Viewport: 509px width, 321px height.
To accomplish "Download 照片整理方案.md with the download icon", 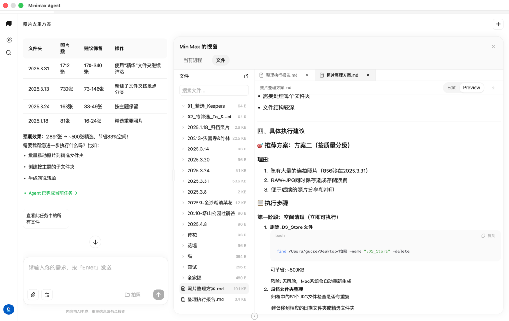I will [x=493, y=87].
